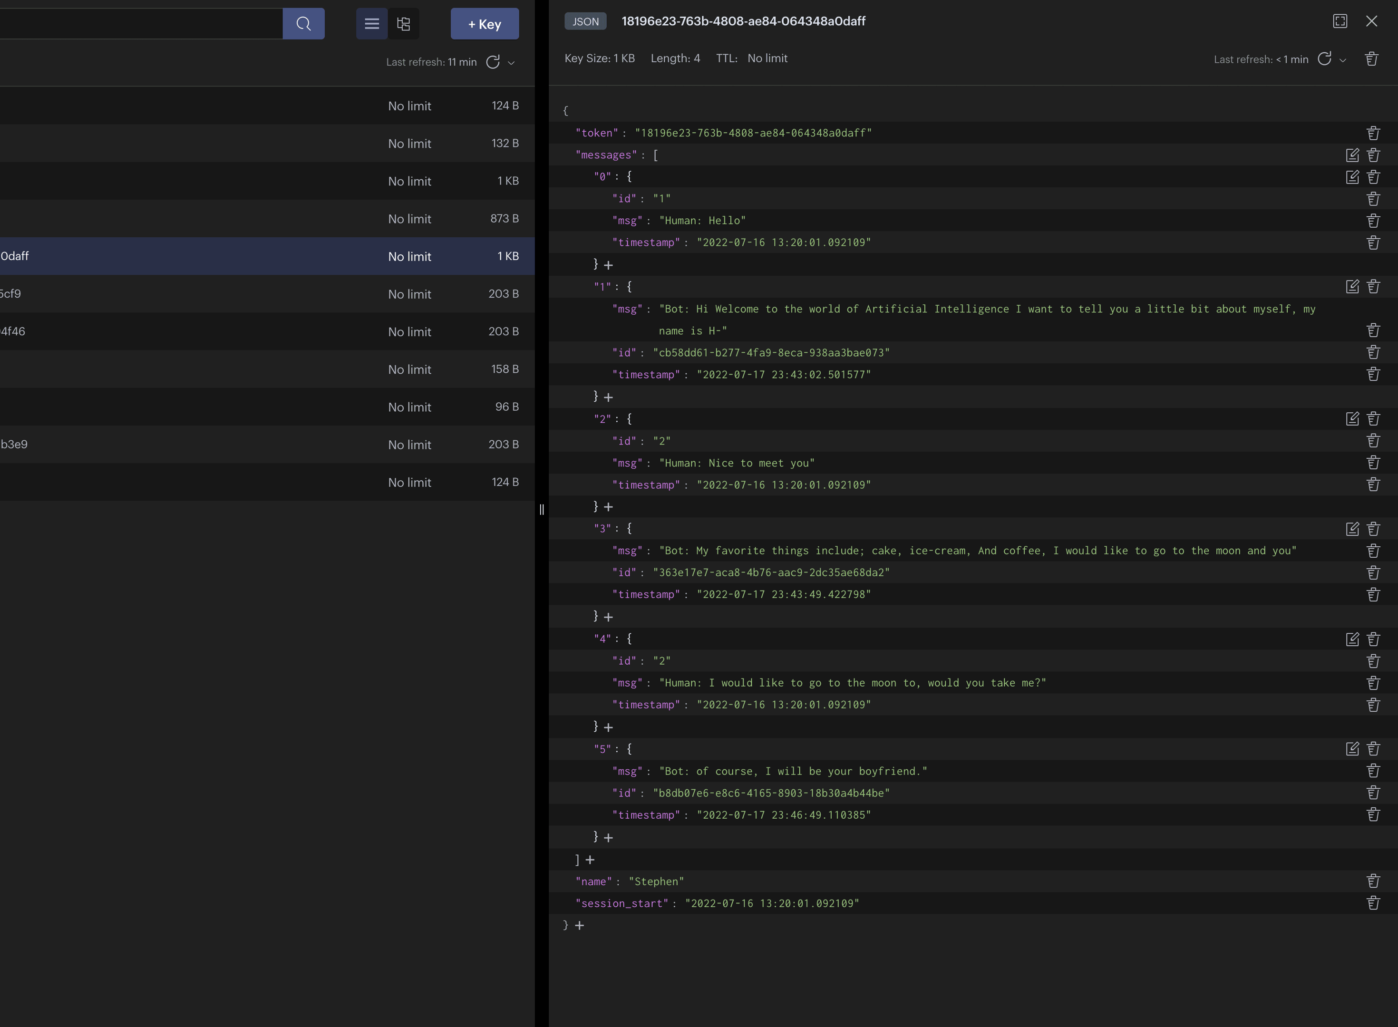Click the token value string
The image size is (1398, 1027).
pyautogui.click(x=753, y=133)
